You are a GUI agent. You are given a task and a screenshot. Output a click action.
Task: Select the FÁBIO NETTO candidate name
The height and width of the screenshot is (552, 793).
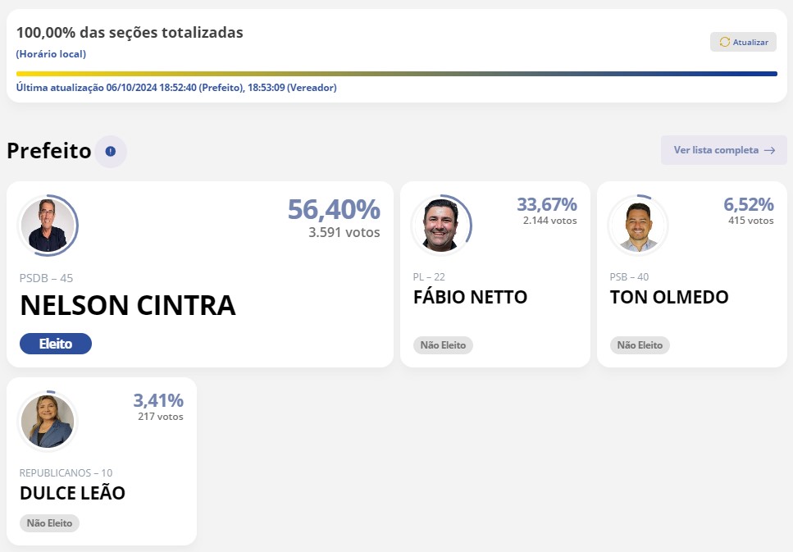471,297
